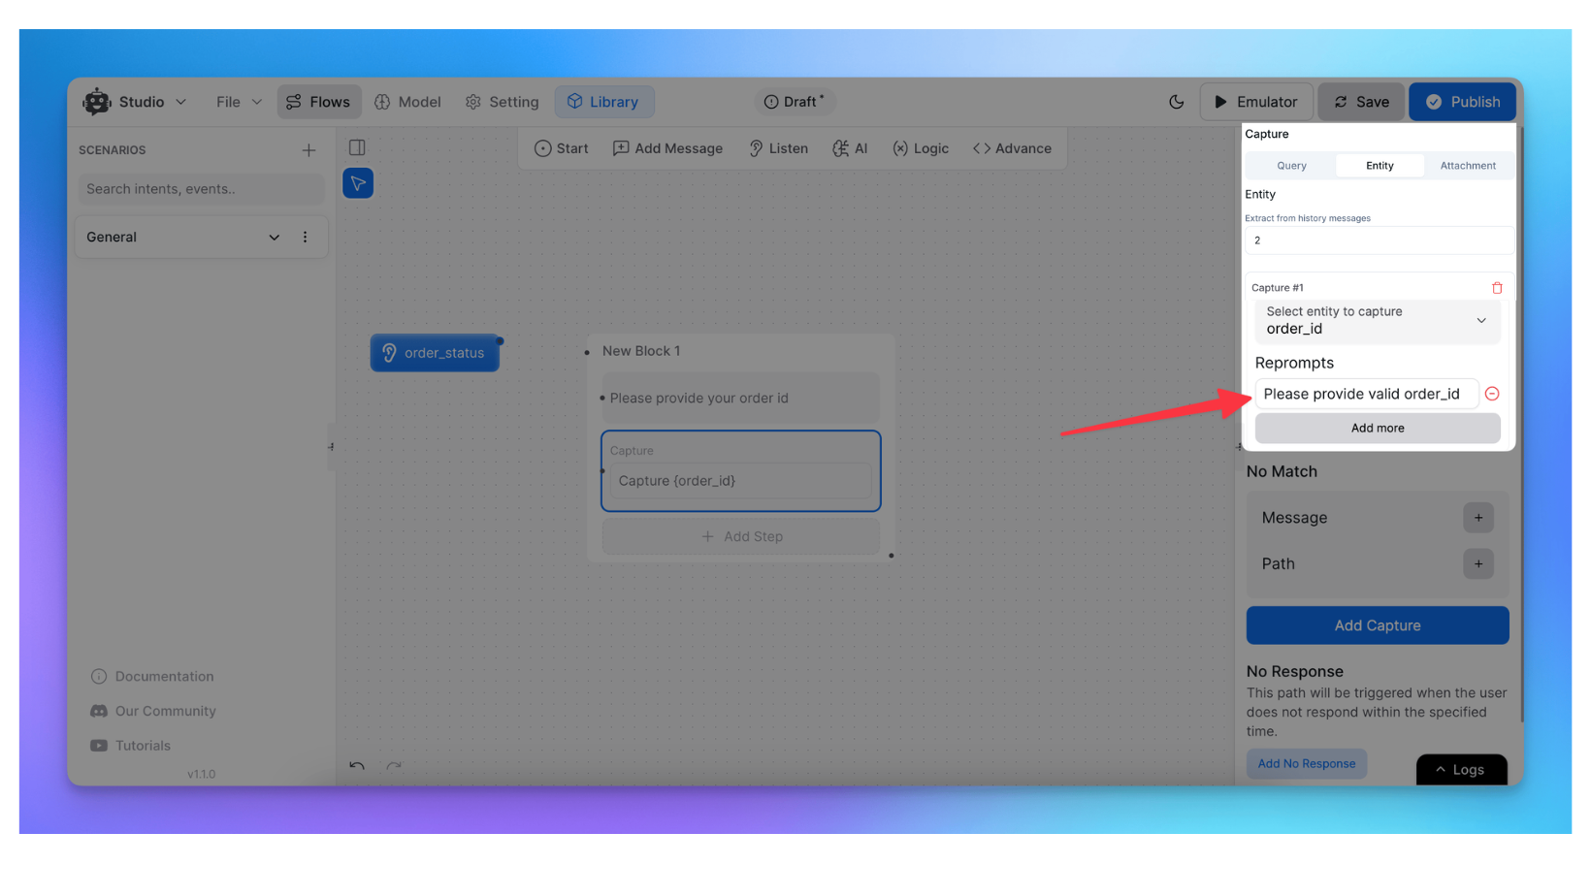
Task: Add a No Match Path
Action: coord(1478,564)
